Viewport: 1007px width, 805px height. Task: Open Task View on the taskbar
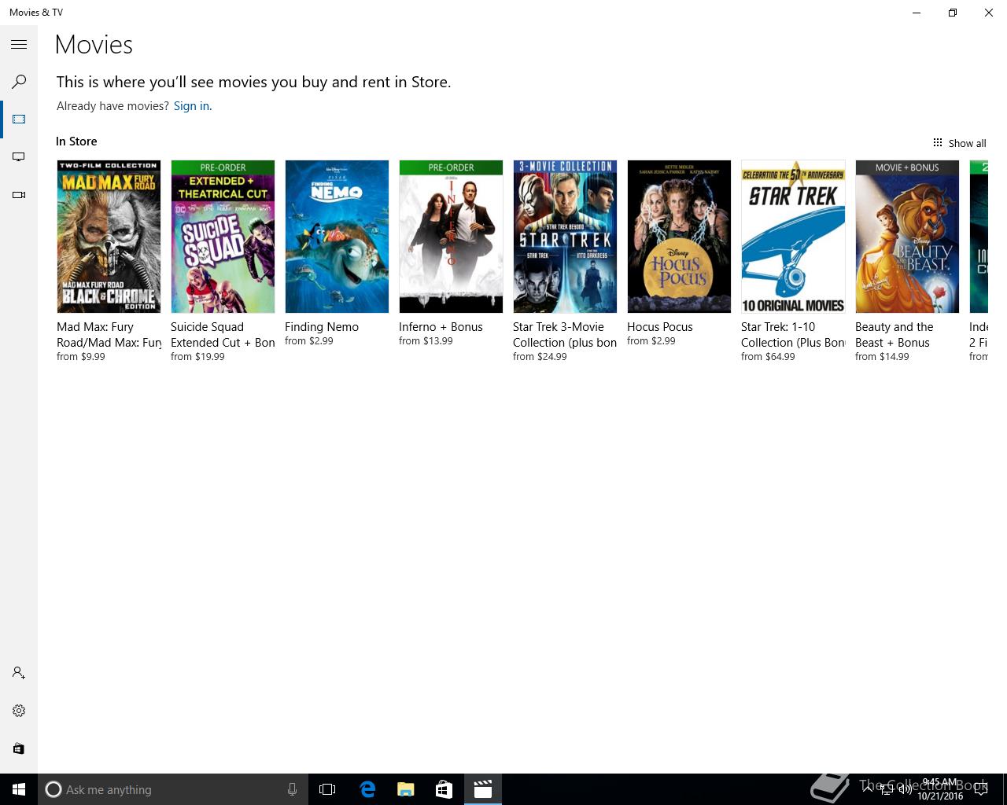coord(327,789)
